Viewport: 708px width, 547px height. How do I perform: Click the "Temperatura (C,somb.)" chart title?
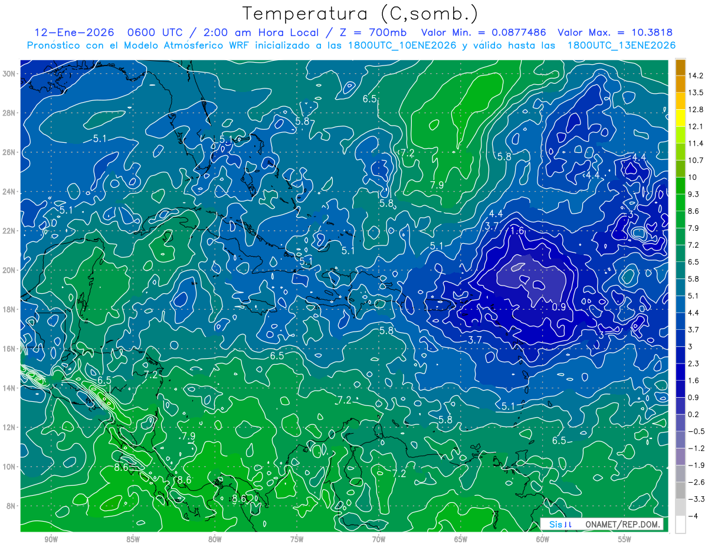click(x=360, y=13)
